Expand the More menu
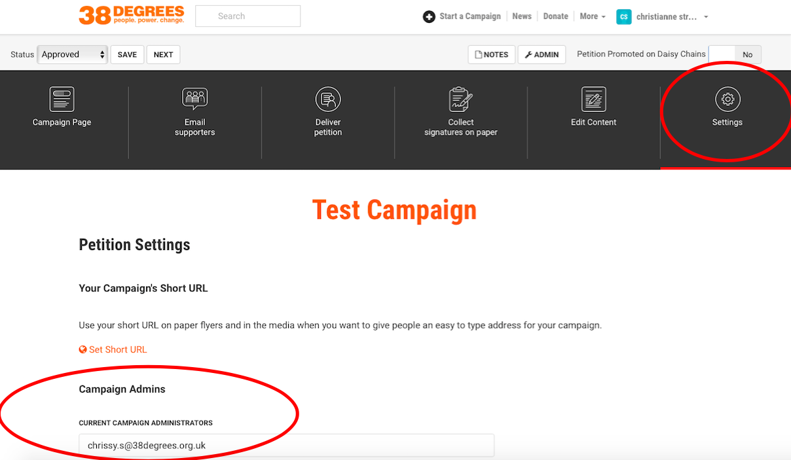 pyautogui.click(x=593, y=17)
